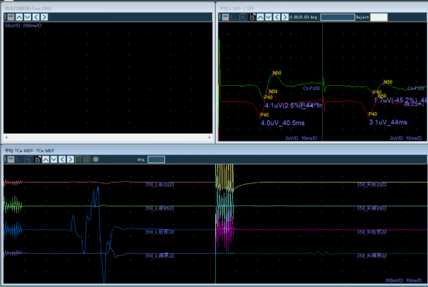Click the Free EMG window title
The height and width of the screenshot is (287, 428).
click(x=28, y=9)
